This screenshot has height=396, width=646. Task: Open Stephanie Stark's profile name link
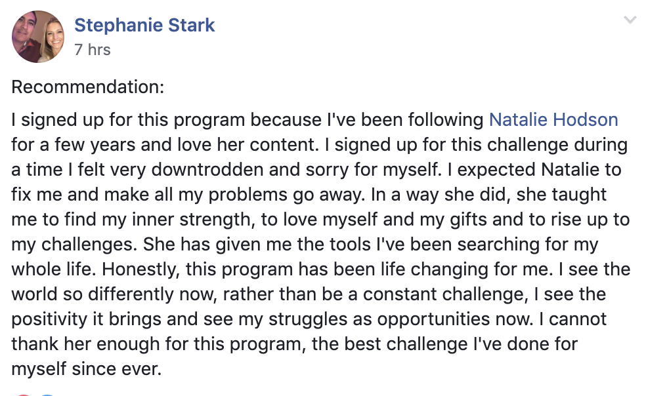(x=144, y=25)
